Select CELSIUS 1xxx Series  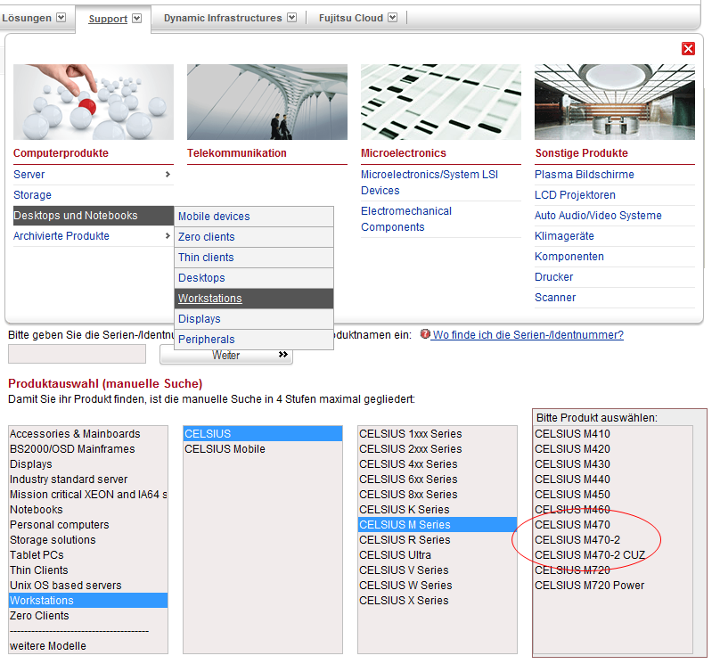tap(438, 433)
